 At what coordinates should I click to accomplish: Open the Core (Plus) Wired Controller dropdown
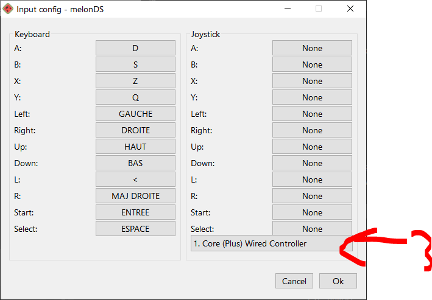click(x=267, y=243)
